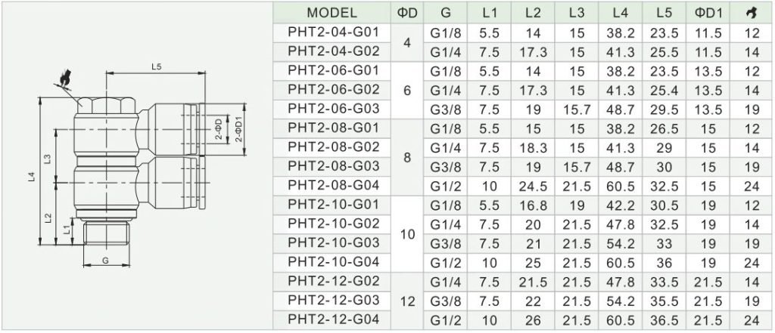Click the G thread dimension label in drawing
Screen dimensions: 775x333
(105, 261)
